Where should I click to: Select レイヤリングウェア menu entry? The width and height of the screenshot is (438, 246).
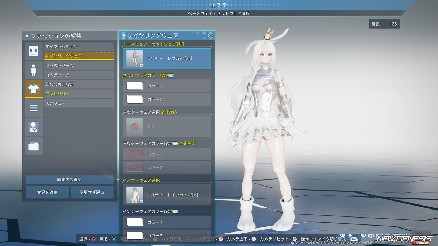79,56
